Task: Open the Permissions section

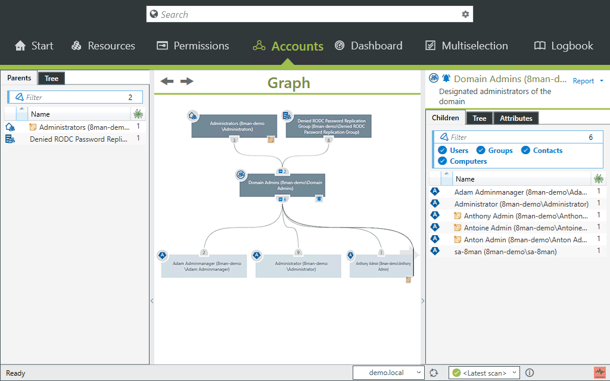Action: click(x=192, y=46)
